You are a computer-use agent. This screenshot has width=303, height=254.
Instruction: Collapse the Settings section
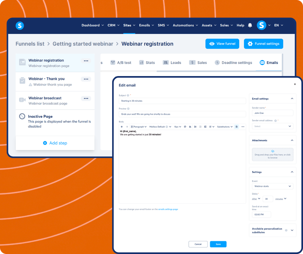pos(292,172)
